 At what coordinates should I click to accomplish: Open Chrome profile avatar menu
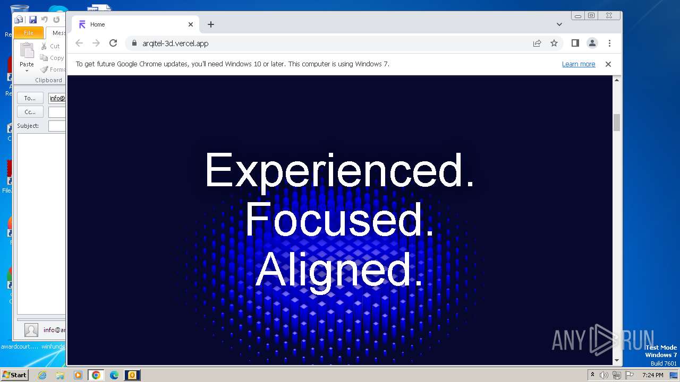click(x=592, y=43)
